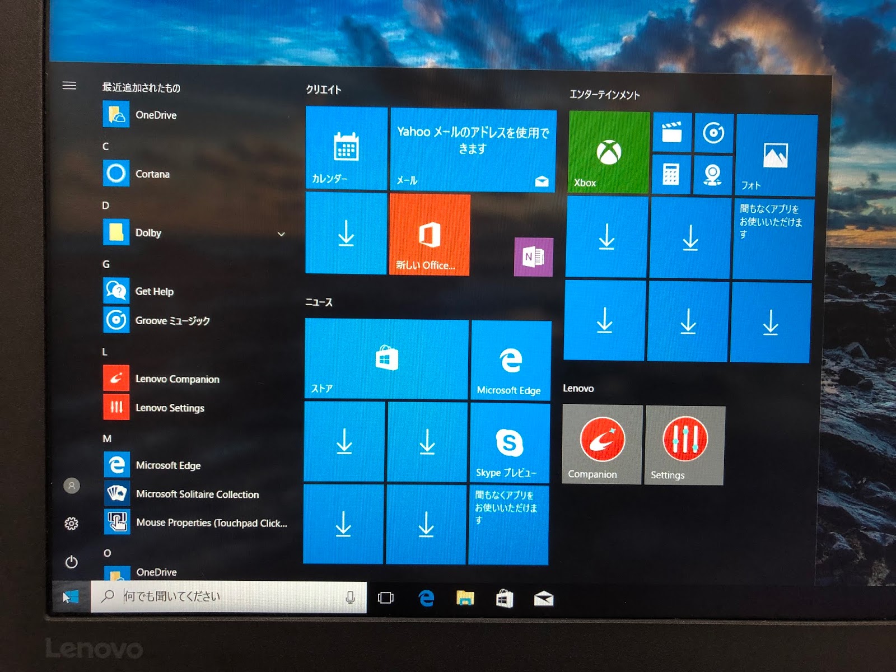Click the letter O section header
896x672 pixels.
[107, 553]
